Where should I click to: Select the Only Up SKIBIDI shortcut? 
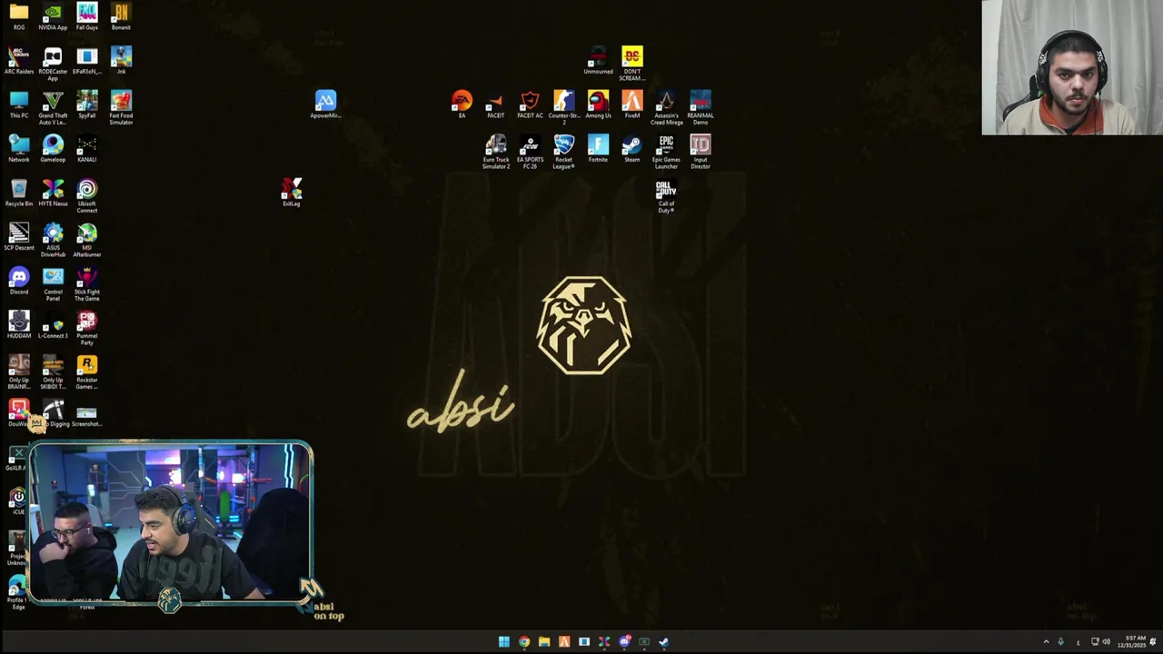pos(53,372)
